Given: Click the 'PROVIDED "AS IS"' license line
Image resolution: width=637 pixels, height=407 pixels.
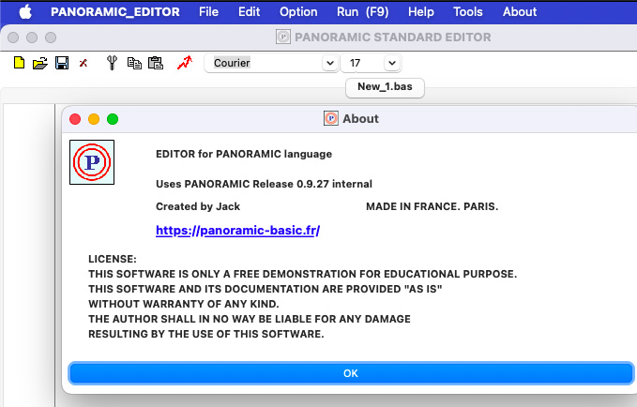Looking at the screenshot, I should 265,289.
